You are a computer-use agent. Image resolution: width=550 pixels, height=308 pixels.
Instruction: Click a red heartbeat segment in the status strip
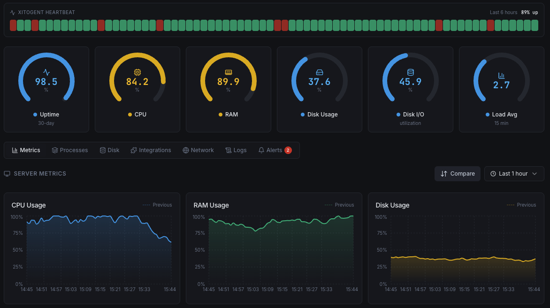click(13, 25)
